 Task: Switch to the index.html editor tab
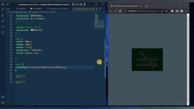[21, 9]
